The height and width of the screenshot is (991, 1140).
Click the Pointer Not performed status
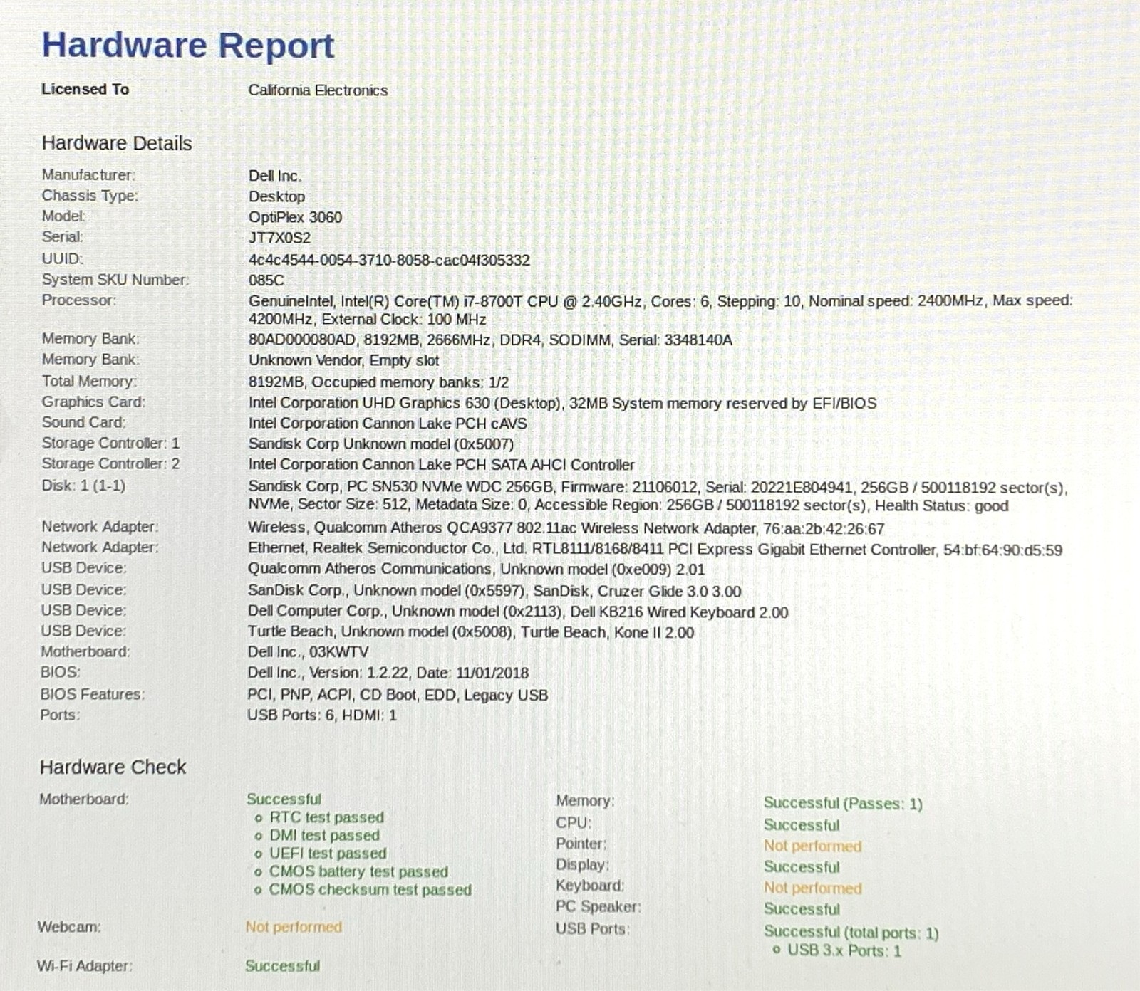pos(813,846)
